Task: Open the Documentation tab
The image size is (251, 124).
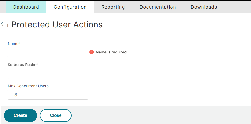Action: click(158, 7)
